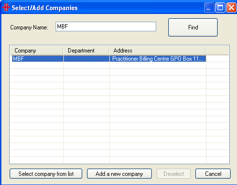The height and width of the screenshot is (185, 237).
Task: Minimize the Select/Add Companies window
Action: click(x=209, y=7)
